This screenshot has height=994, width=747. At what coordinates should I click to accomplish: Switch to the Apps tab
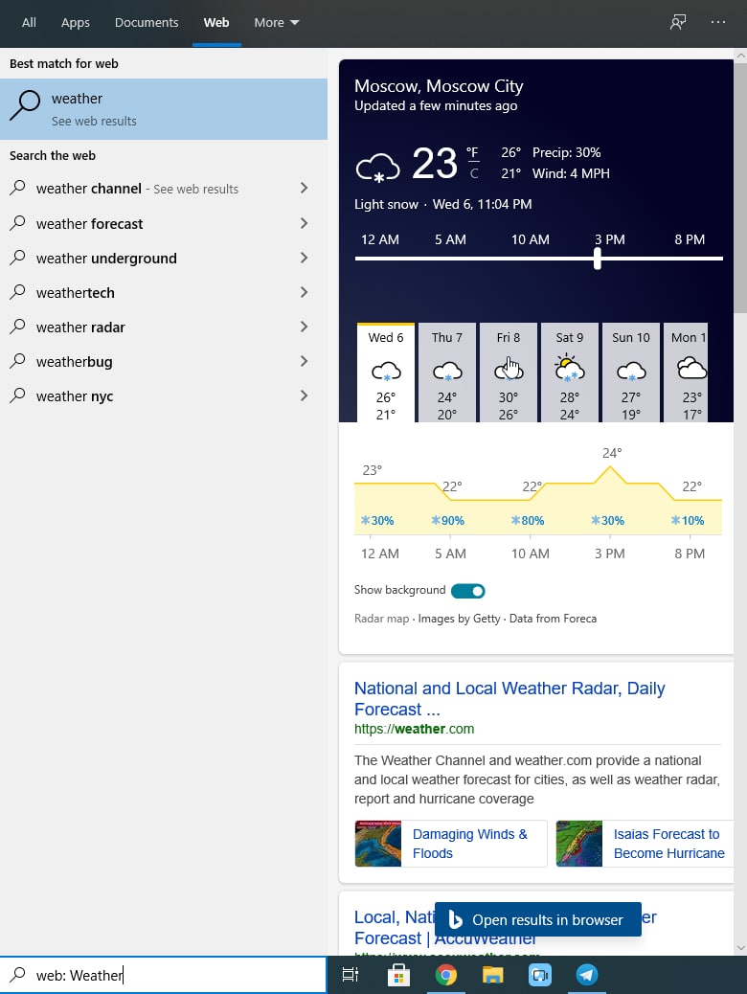(x=76, y=23)
